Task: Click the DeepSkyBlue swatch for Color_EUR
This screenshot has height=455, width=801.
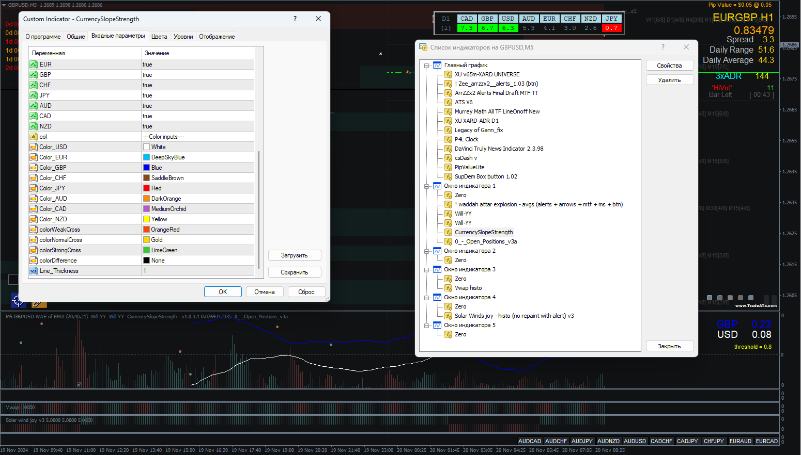Action: [x=147, y=157]
